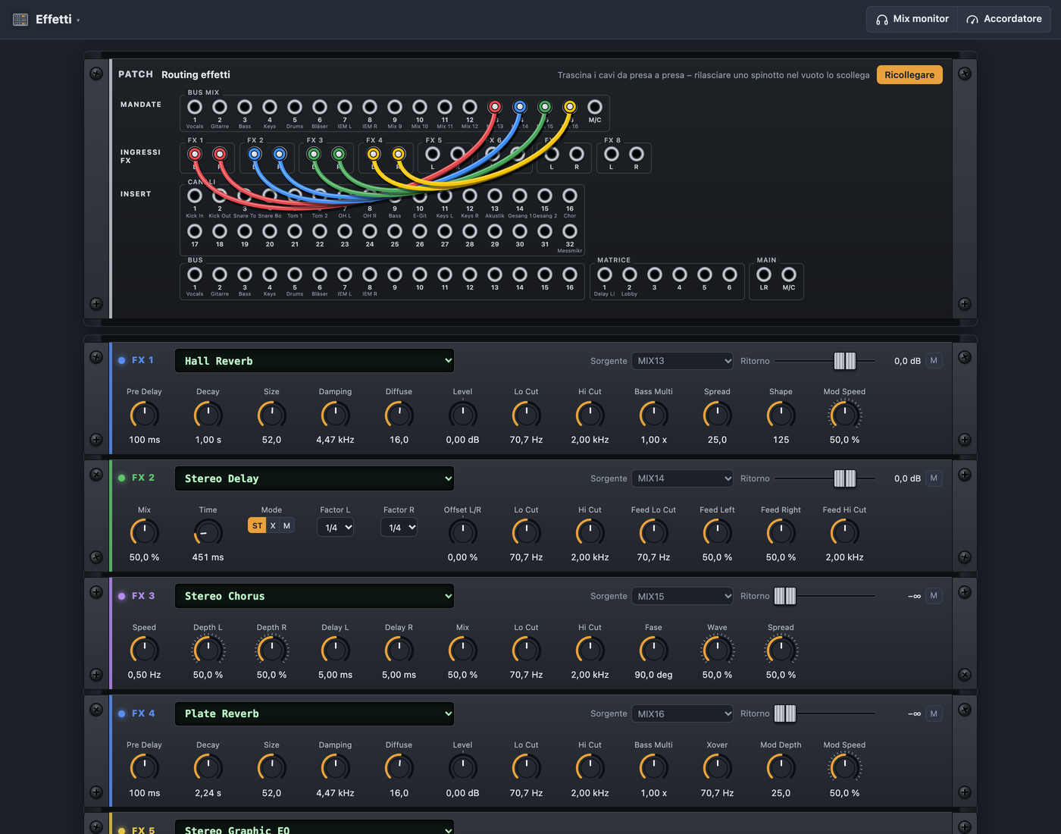This screenshot has height=834, width=1061.
Task: Open the Stereo Chorus effect type dropdown
Action: [315, 596]
